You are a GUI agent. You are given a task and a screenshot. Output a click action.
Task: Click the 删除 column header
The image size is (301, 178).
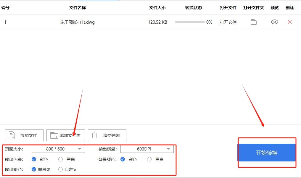[289, 8]
